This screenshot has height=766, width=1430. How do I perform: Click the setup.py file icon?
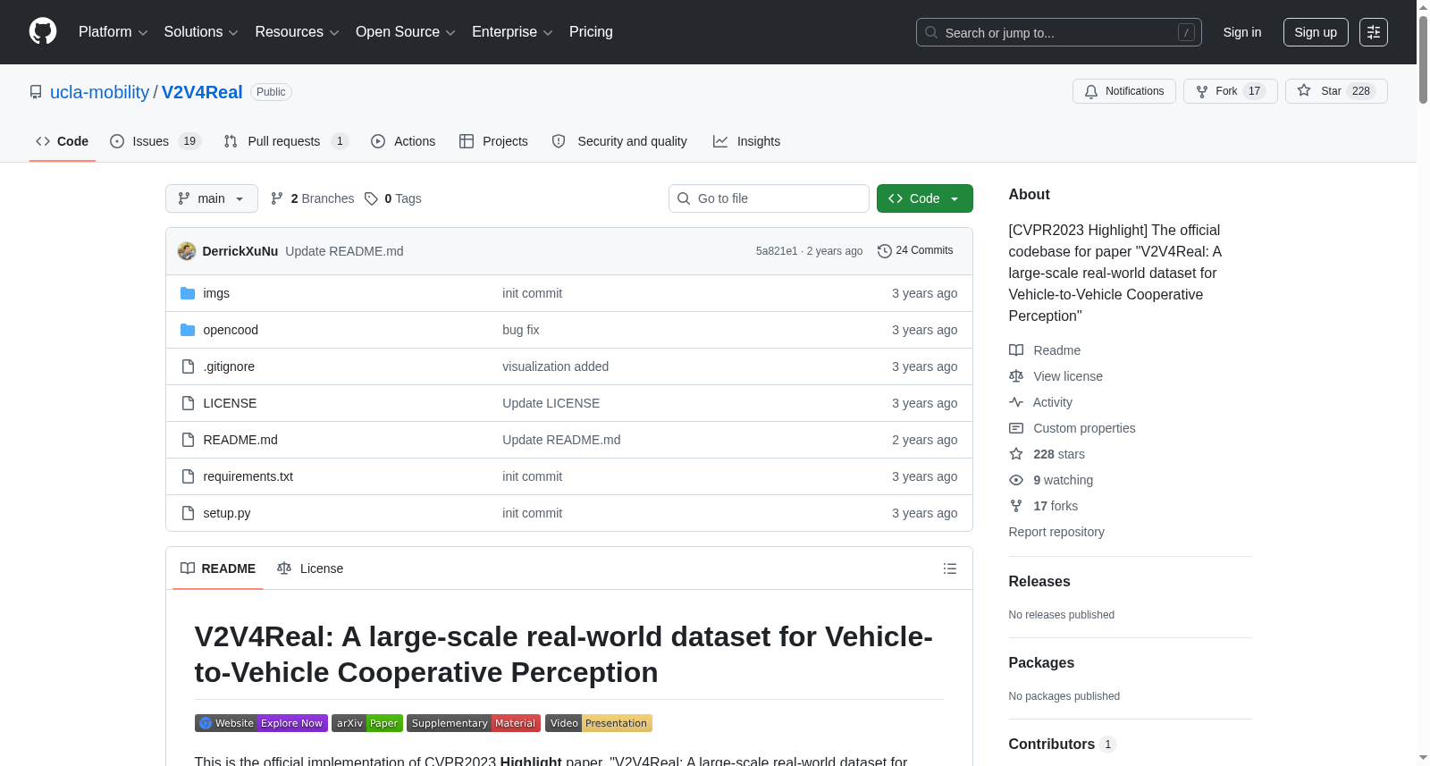188,513
